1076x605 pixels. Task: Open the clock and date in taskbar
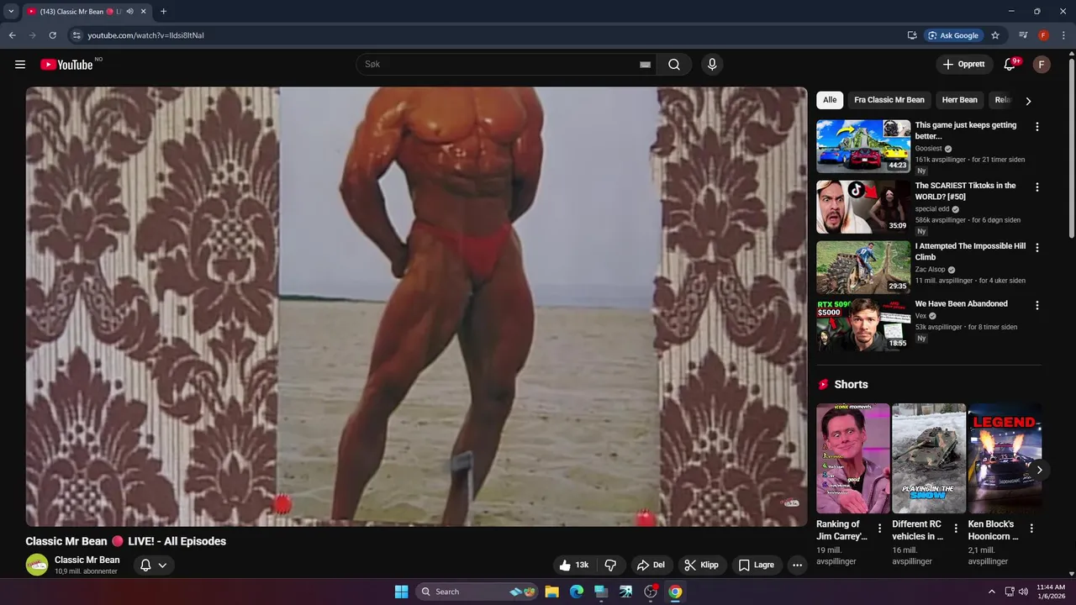click(x=1051, y=592)
